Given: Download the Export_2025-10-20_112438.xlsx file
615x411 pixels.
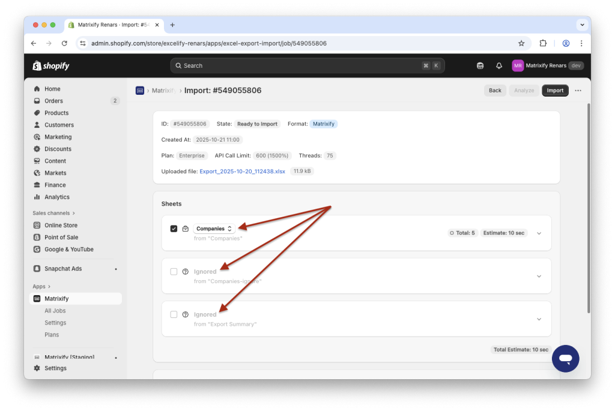Looking at the screenshot, I should (243, 170).
